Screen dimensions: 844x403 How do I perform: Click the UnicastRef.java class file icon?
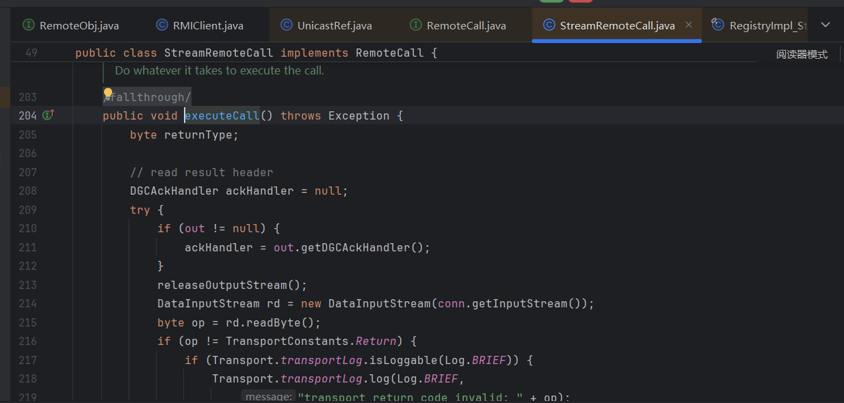(287, 25)
